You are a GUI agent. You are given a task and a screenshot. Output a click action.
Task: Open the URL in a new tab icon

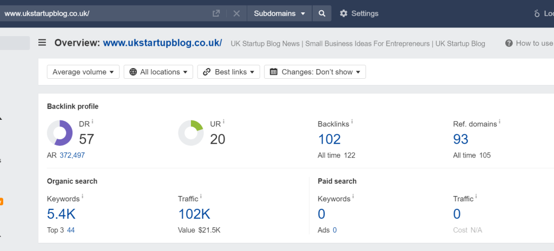[216, 13]
